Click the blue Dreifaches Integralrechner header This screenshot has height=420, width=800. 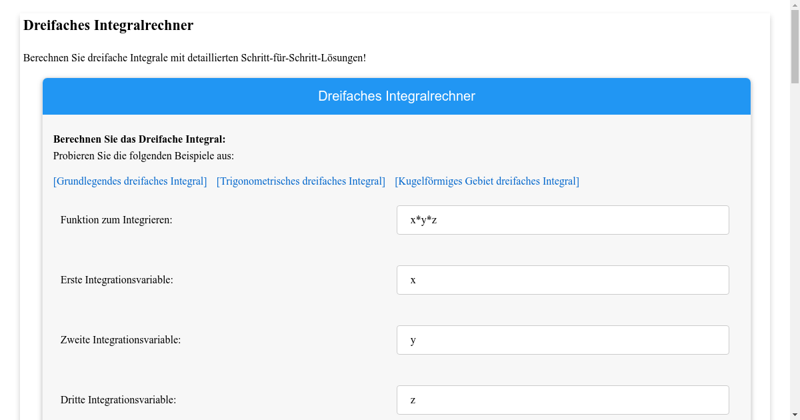[x=397, y=96]
